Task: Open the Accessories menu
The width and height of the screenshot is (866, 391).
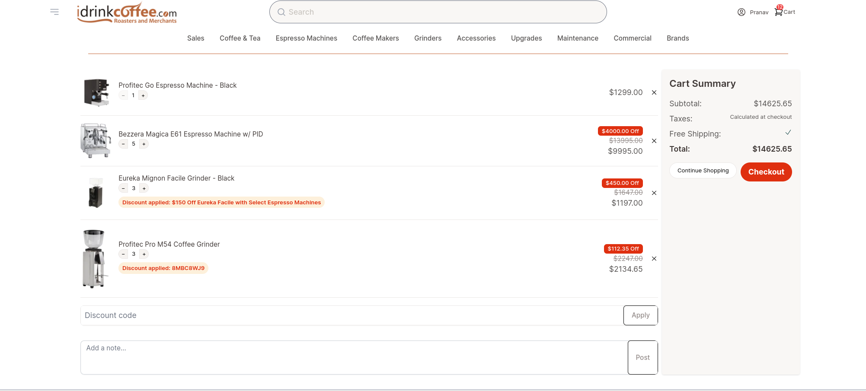Action: 476,38
